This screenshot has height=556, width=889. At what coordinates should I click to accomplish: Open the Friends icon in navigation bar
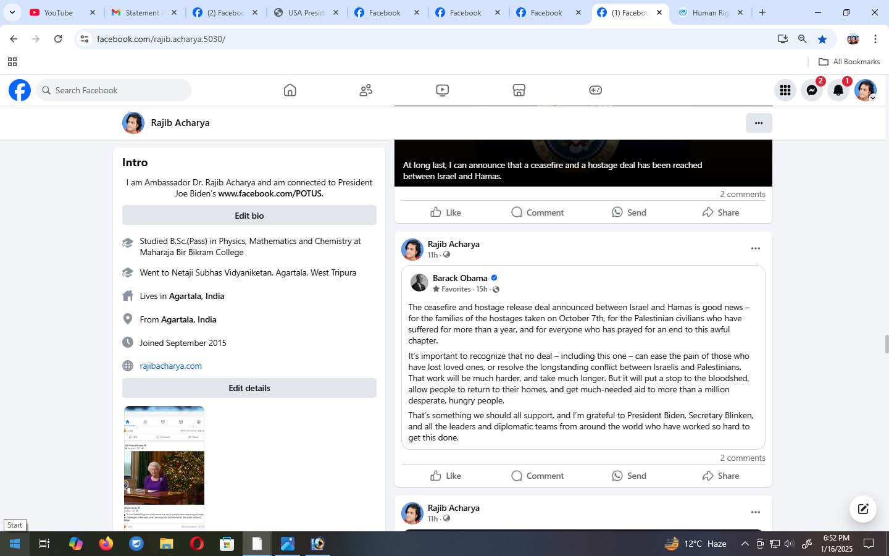(366, 90)
